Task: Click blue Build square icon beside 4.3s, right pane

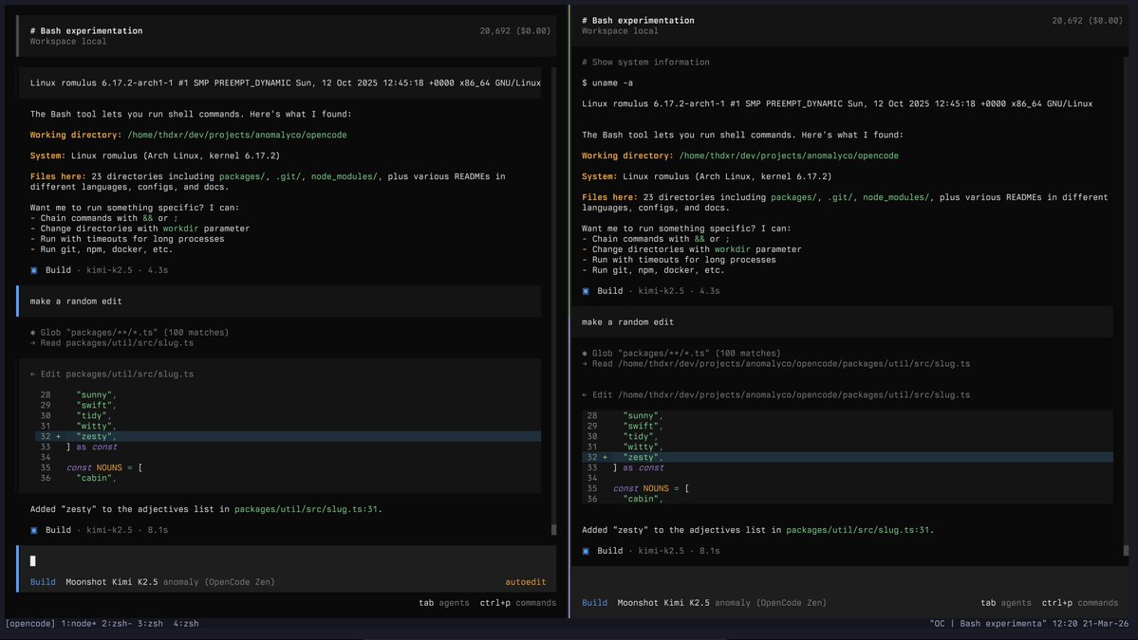Action: tap(586, 291)
